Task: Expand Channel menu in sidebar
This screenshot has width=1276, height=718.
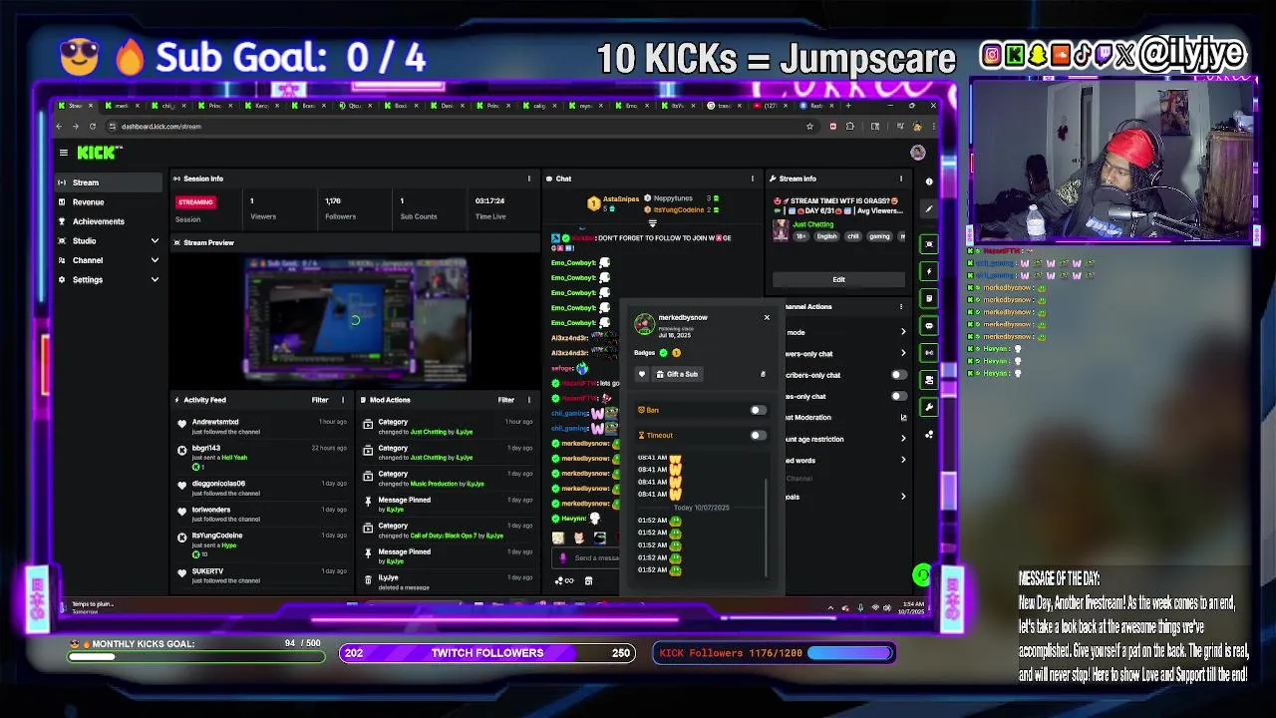Action: [155, 260]
